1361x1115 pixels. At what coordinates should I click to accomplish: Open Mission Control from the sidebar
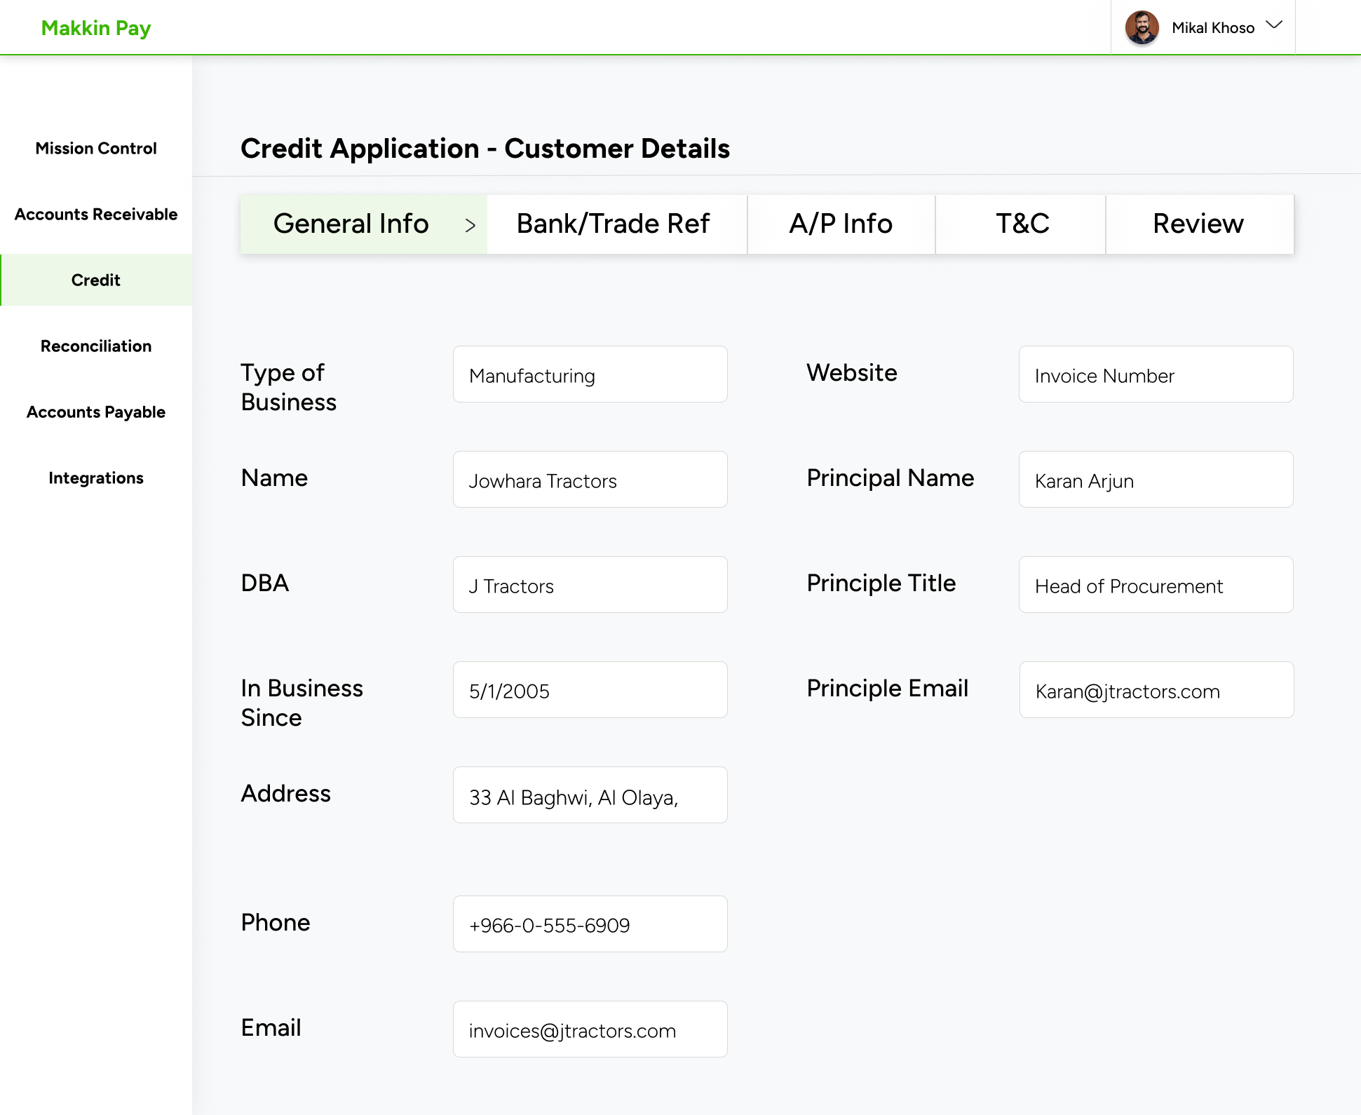[x=96, y=149]
